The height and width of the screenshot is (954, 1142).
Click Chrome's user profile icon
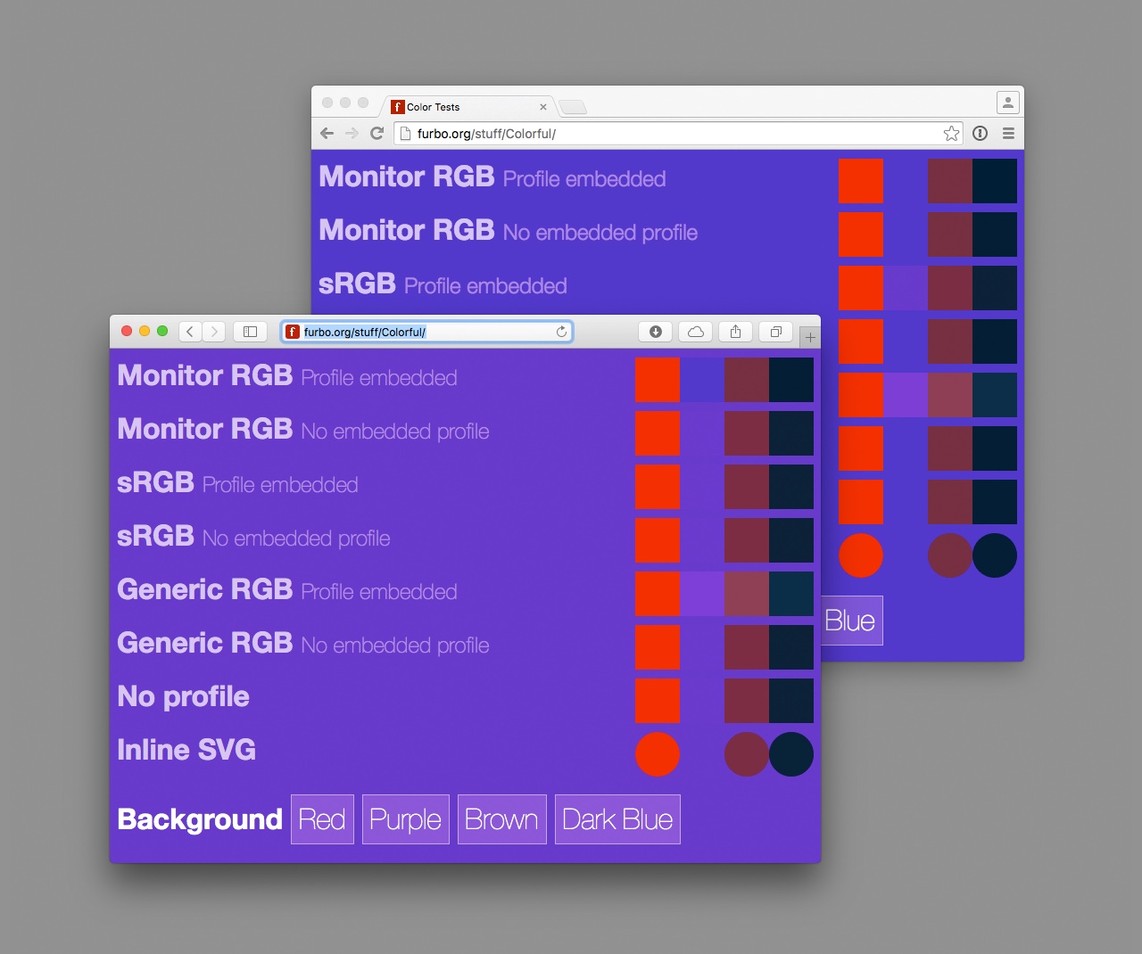tap(1007, 103)
